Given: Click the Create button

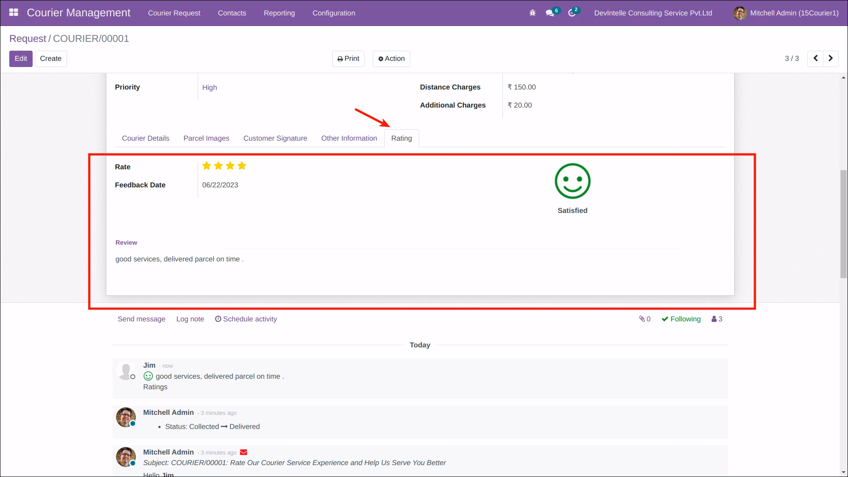Looking at the screenshot, I should pos(51,59).
